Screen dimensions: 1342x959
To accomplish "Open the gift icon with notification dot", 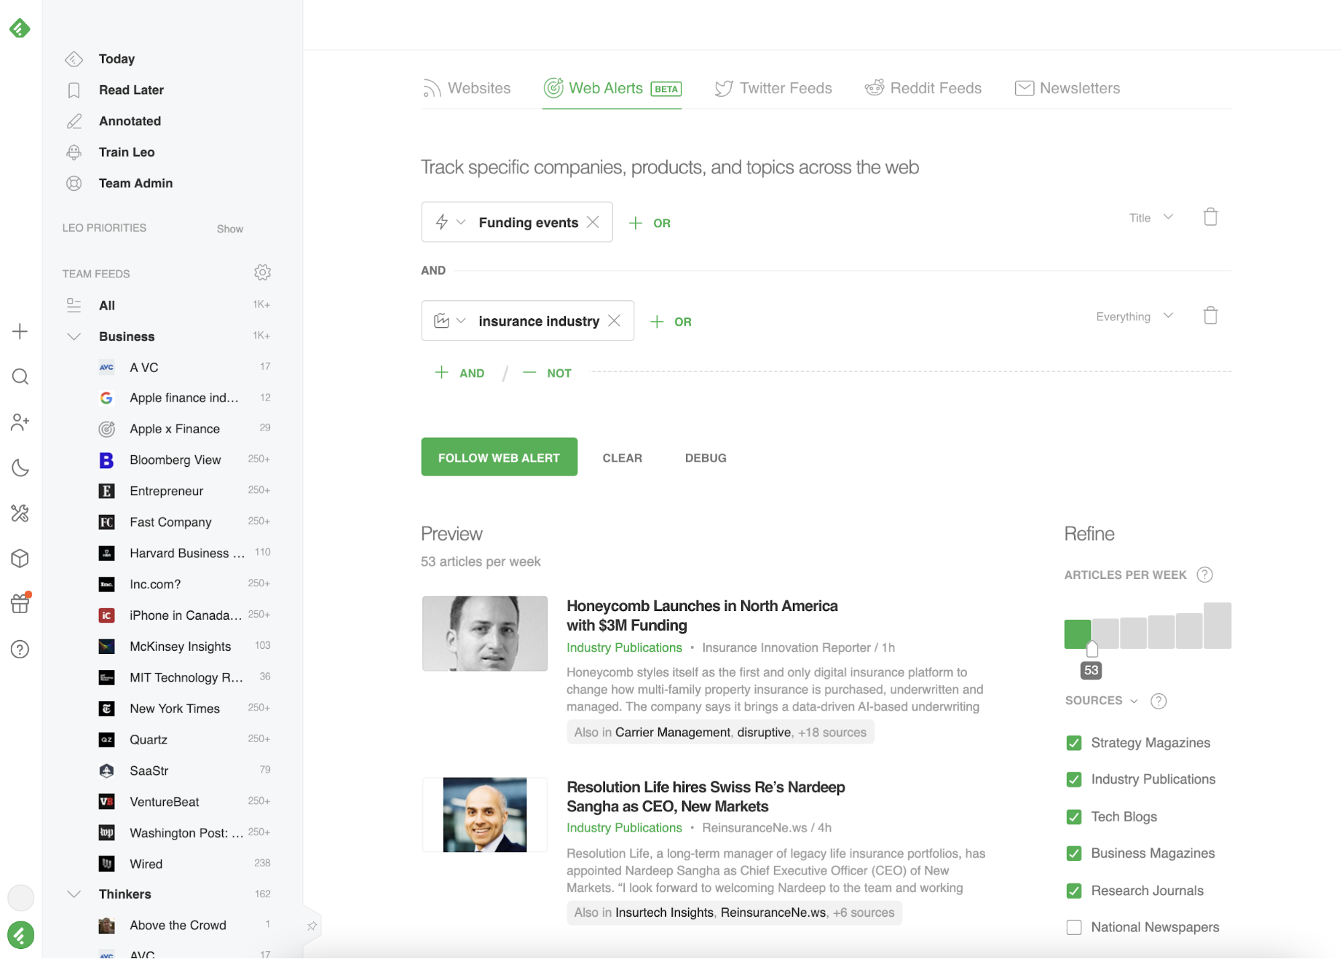I will [20, 603].
